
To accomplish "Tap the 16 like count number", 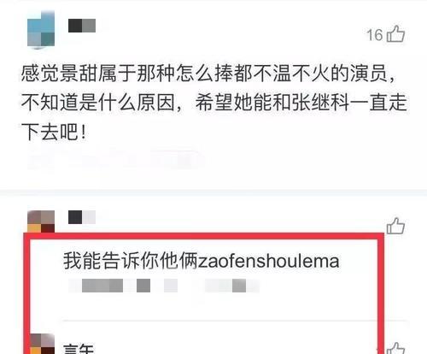I will click(x=375, y=35).
